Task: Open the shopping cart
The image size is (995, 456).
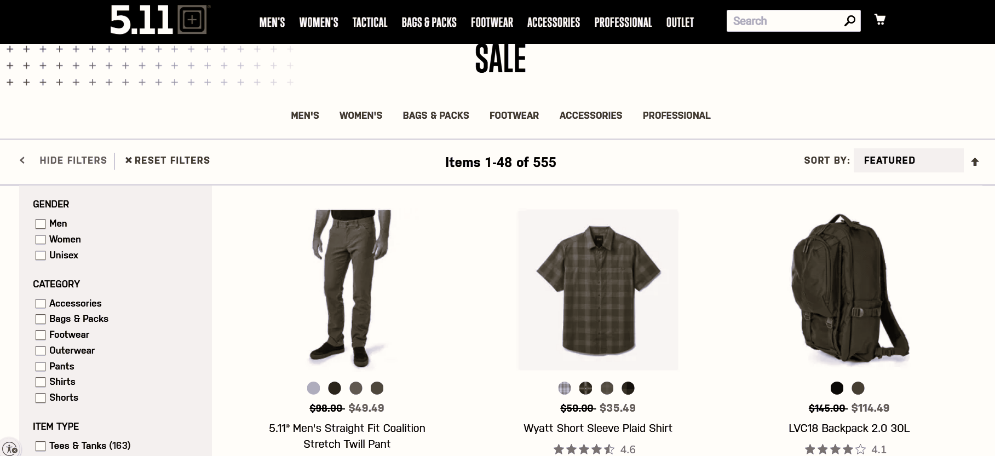Action: click(880, 20)
